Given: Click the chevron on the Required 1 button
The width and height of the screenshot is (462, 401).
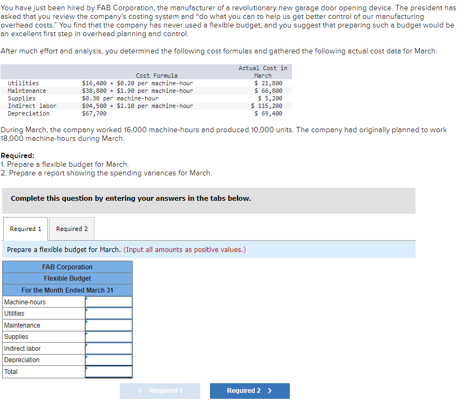Looking at the screenshot, I should 140,391.
